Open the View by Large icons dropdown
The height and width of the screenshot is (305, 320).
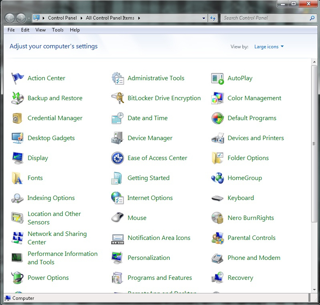tap(269, 47)
